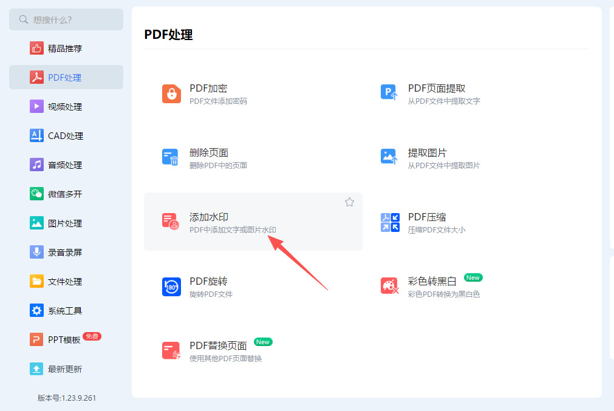Open the PDF页面提取 icon
The image size is (614, 411).
[390, 93]
